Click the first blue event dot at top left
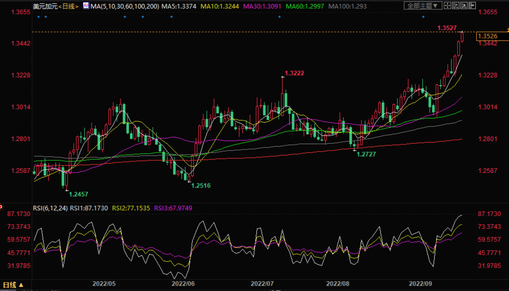The width and height of the screenshot is (509, 291). pos(39,17)
